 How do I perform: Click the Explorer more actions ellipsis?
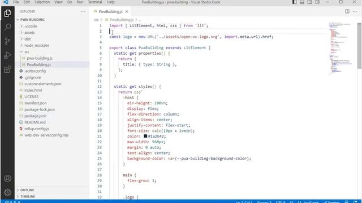click(83, 11)
